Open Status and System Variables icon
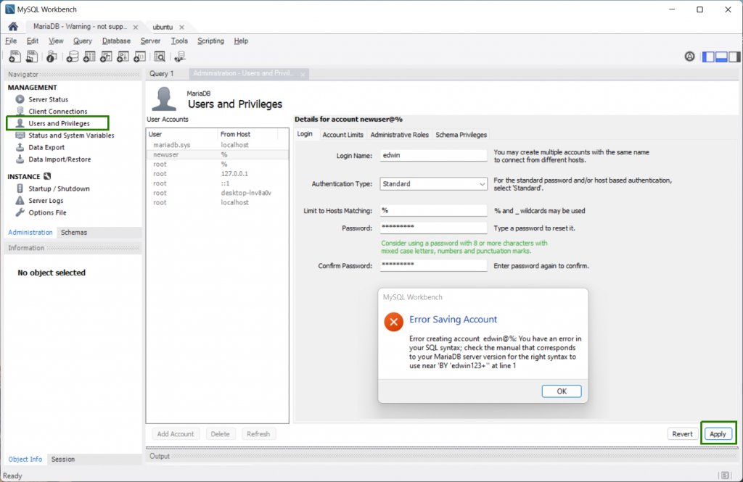Screen dimensions: 743x482 tap(20, 136)
